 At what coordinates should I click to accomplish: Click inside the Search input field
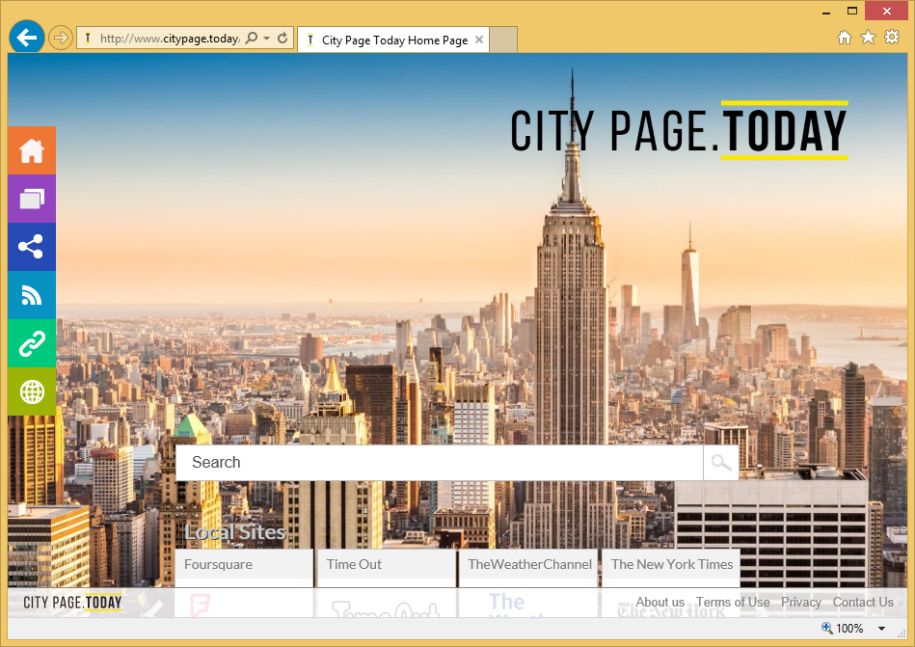439,463
